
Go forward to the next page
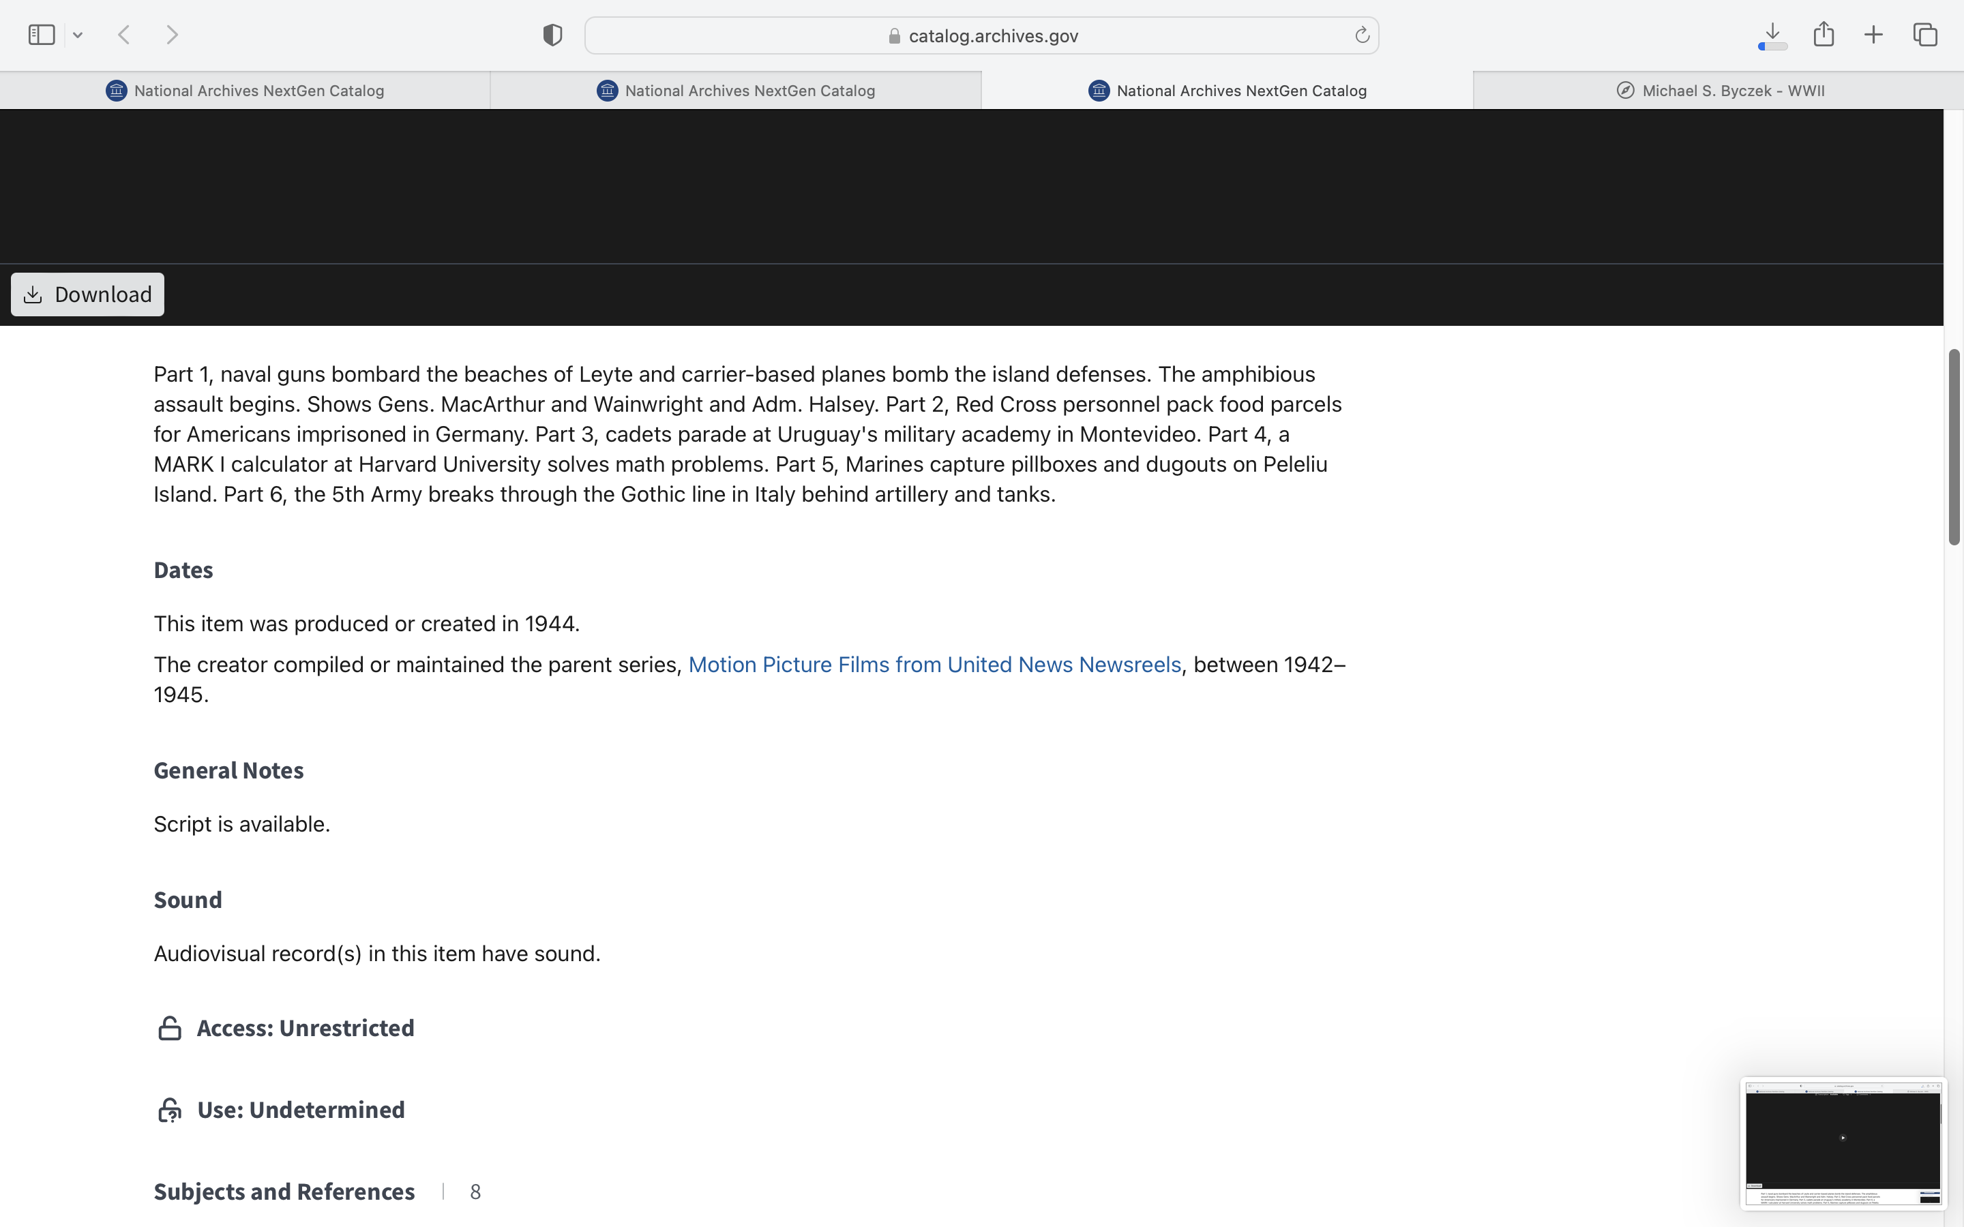172,35
